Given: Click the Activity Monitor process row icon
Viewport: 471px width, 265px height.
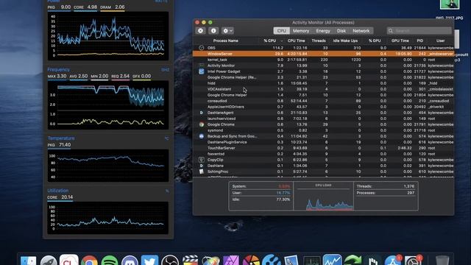Looking at the screenshot, I should 201,66.
